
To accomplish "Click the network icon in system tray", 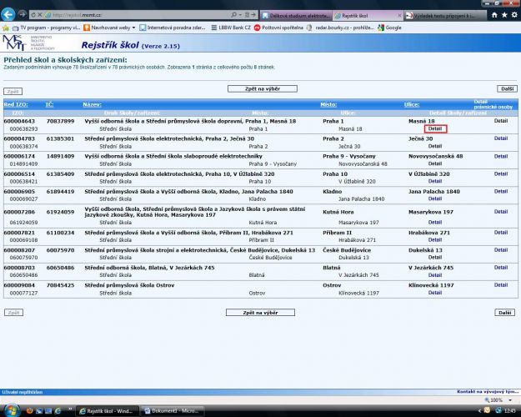I will point(498,410).
